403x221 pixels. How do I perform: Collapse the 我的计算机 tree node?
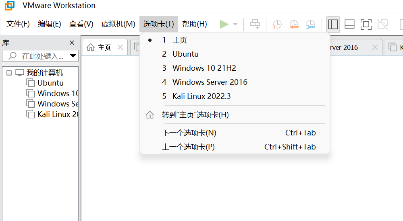point(9,73)
